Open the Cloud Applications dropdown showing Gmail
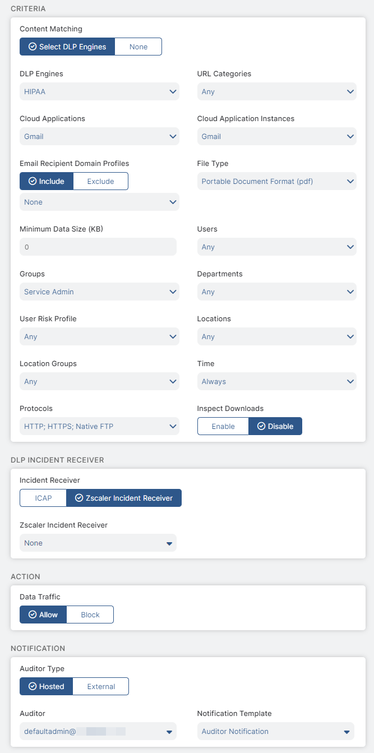The width and height of the screenshot is (374, 753). [x=99, y=136]
